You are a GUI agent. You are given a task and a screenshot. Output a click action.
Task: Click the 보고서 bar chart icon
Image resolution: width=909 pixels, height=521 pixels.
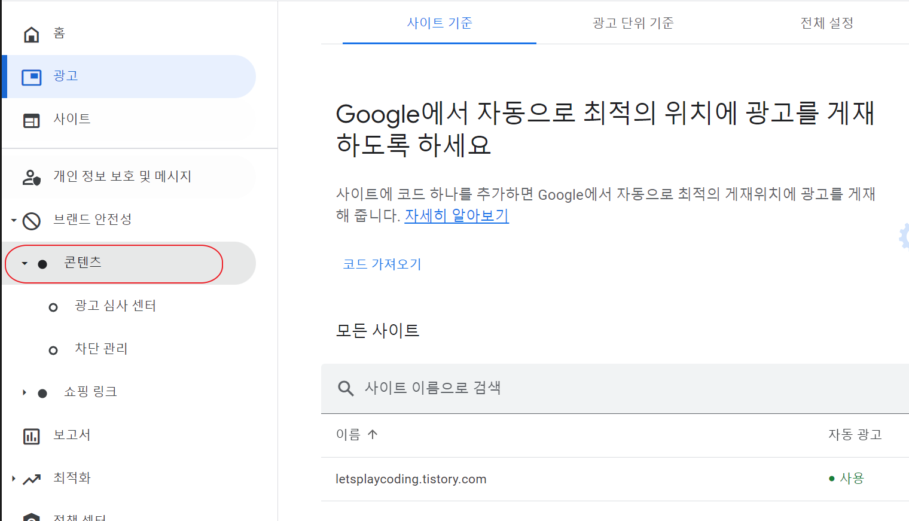pos(32,436)
